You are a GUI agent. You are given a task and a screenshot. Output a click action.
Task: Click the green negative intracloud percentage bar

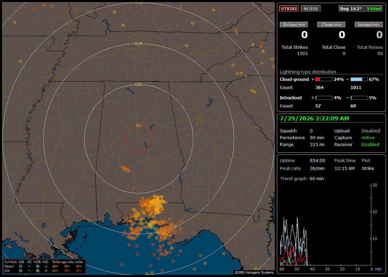[359, 98]
